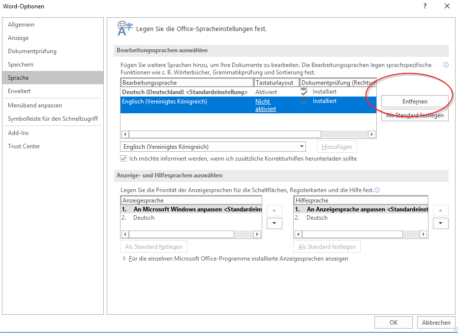The width and height of the screenshot is (458, 333).
Task: Open the language dropdown showing Englisch (Vereinigtes Königreich)
Action: click(x=213, y=146)
